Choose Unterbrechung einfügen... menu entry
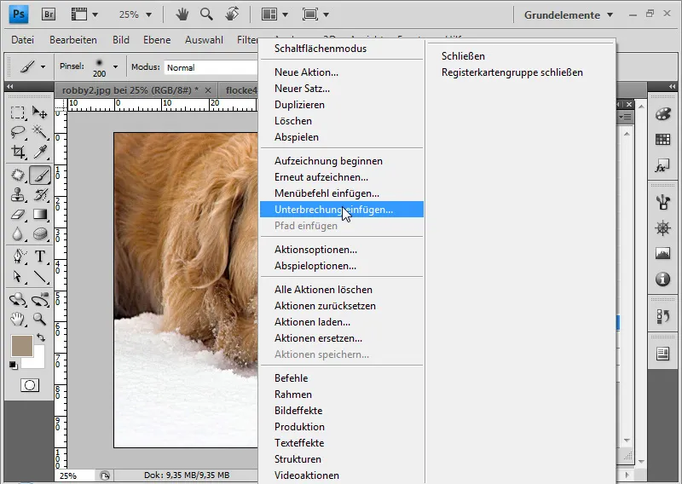682x484 pixels. [x=342, y=210]
